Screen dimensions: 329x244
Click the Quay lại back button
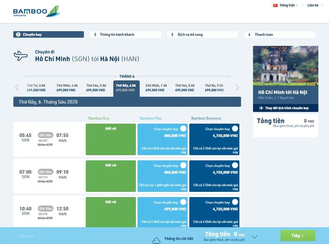point(24,236)
